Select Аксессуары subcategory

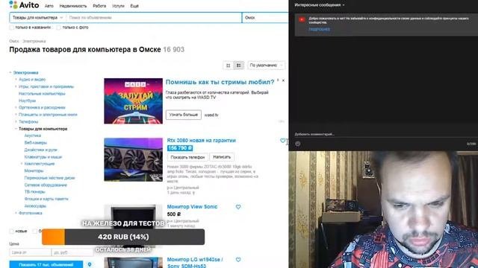click(35, 205)
